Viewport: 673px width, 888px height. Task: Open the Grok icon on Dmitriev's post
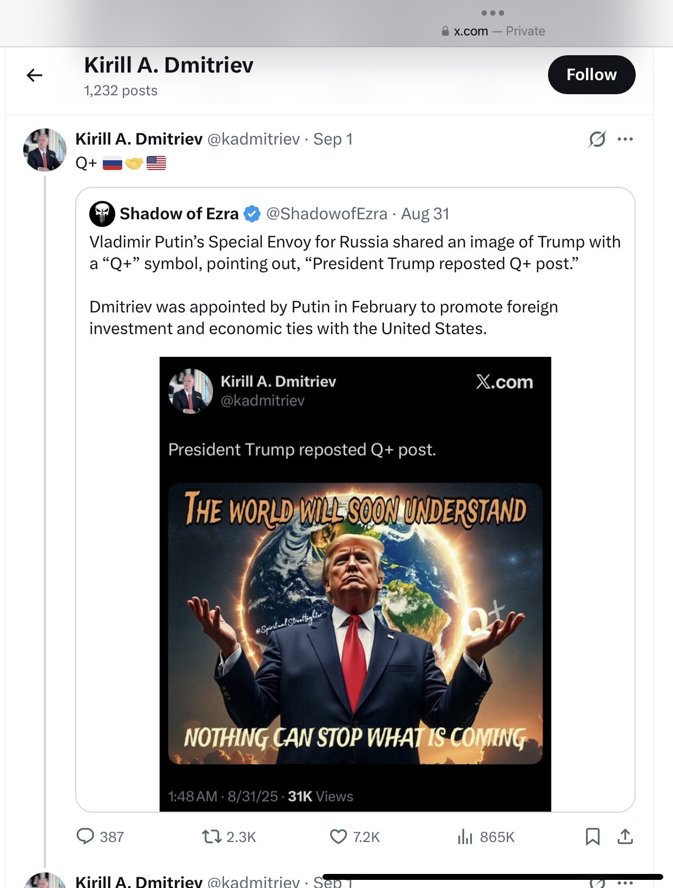coord(597,139)
